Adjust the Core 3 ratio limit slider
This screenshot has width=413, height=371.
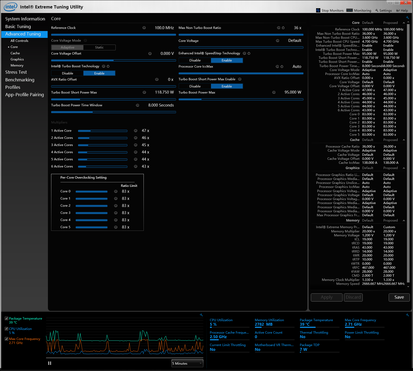coord(92,213)
